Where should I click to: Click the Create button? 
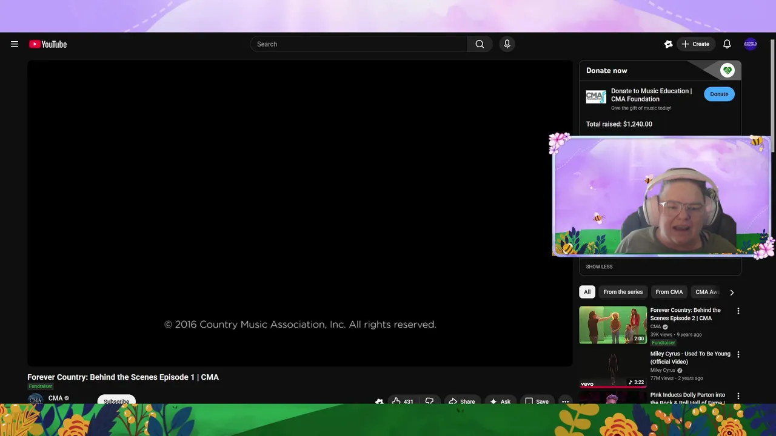tap(695, 44)
